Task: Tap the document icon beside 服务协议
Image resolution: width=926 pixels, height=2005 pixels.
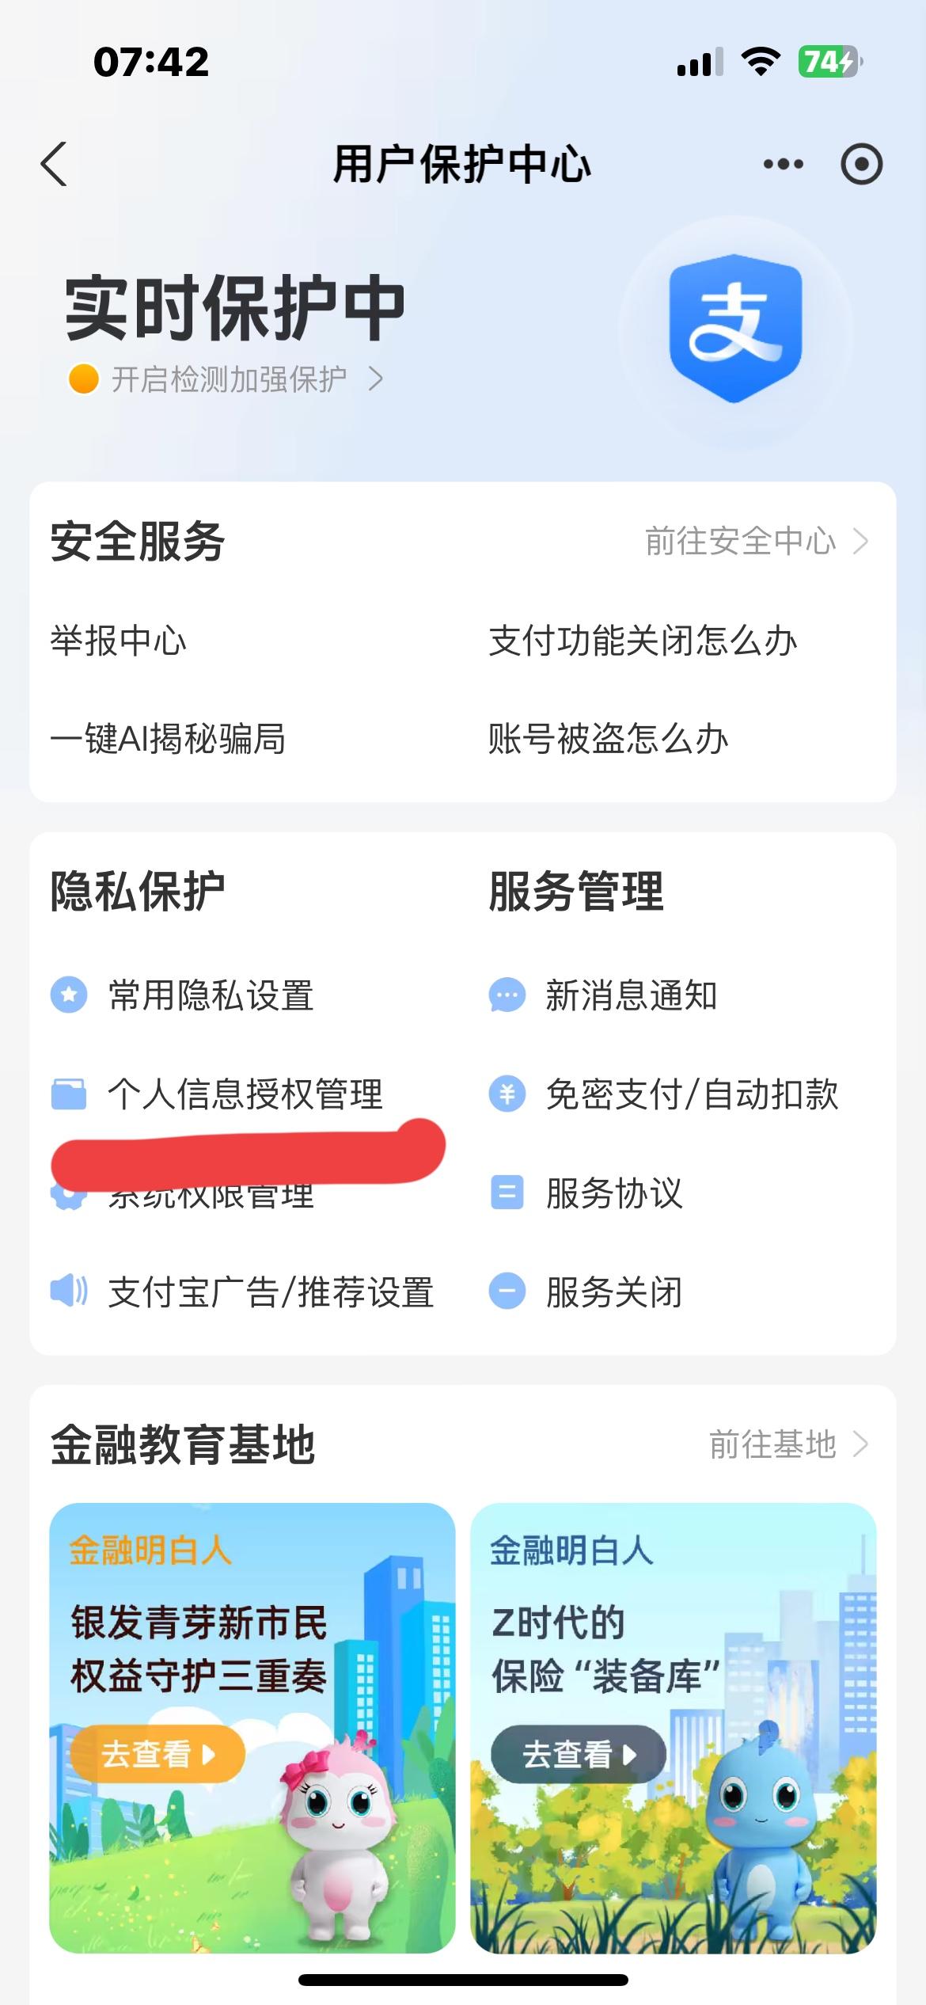Action: (x=507, y=1193)
